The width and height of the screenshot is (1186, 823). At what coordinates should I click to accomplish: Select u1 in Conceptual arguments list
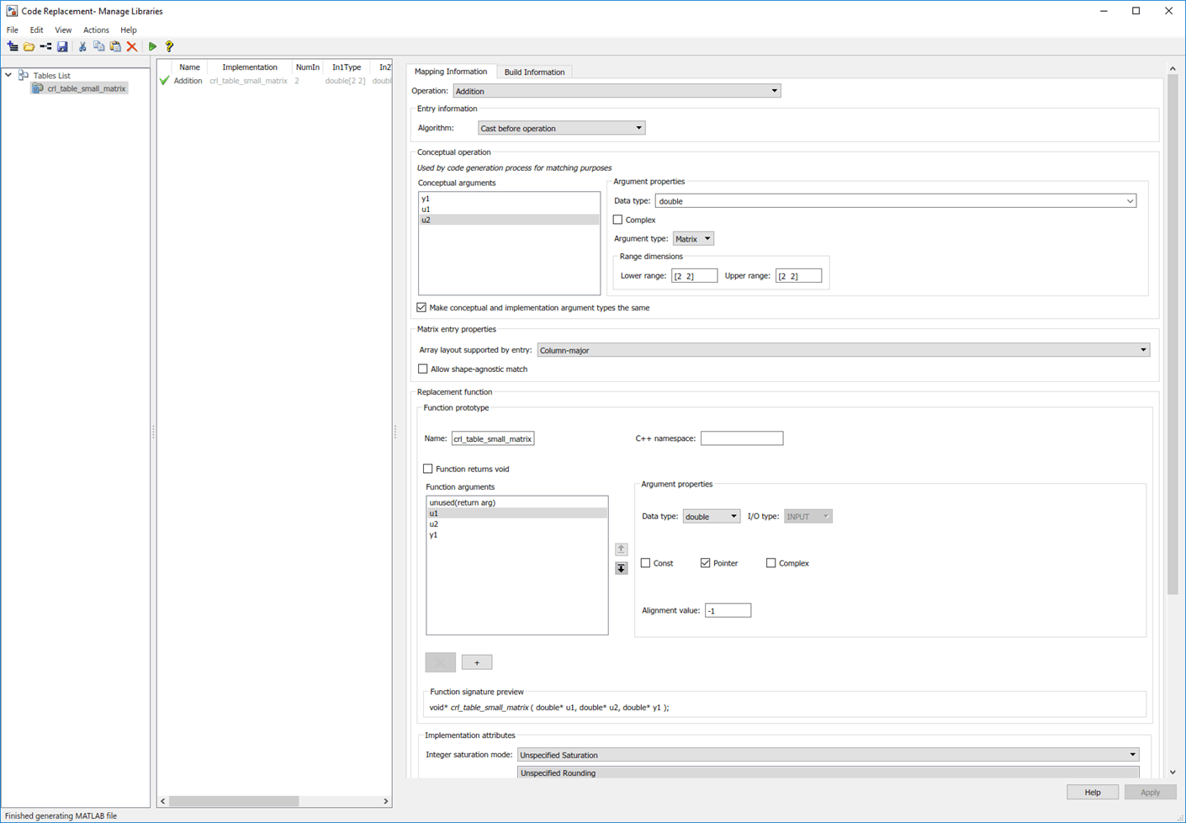tap(509, 210)
